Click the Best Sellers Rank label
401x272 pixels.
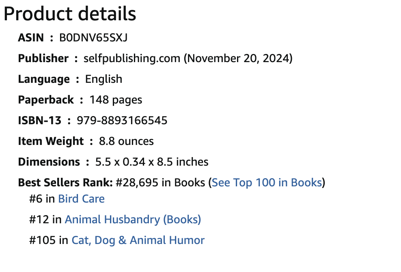pos(64,183)
